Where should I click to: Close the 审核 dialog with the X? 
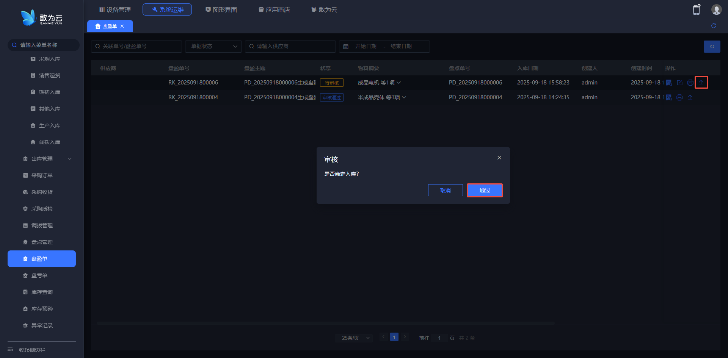coord(499,158)
